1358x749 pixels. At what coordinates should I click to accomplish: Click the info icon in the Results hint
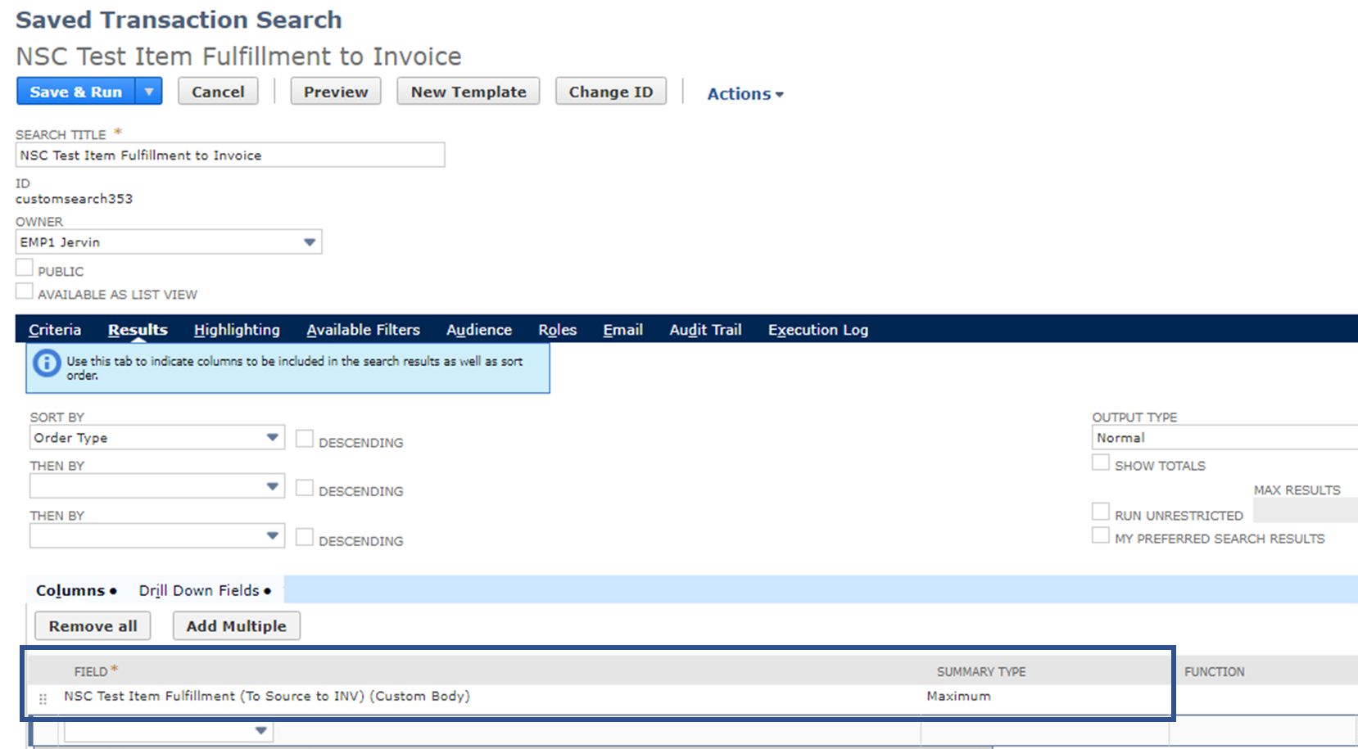click(47, 363)
